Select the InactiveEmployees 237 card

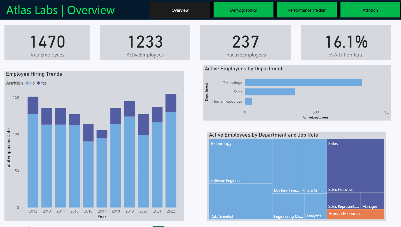coord(245,43)
